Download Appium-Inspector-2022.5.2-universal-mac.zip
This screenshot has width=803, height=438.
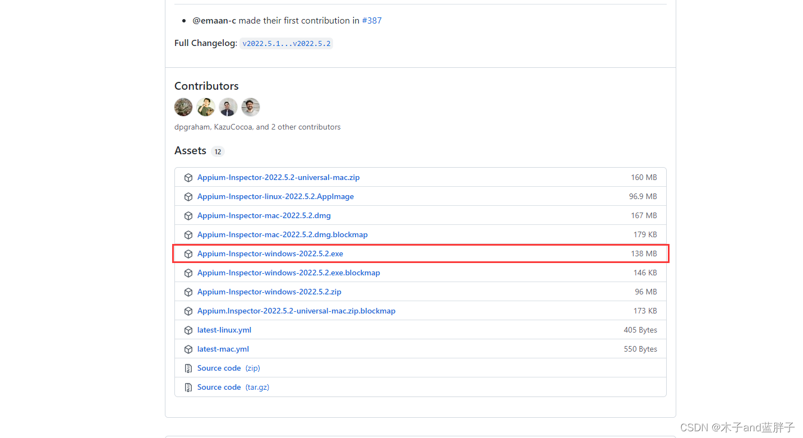[279, 177]
